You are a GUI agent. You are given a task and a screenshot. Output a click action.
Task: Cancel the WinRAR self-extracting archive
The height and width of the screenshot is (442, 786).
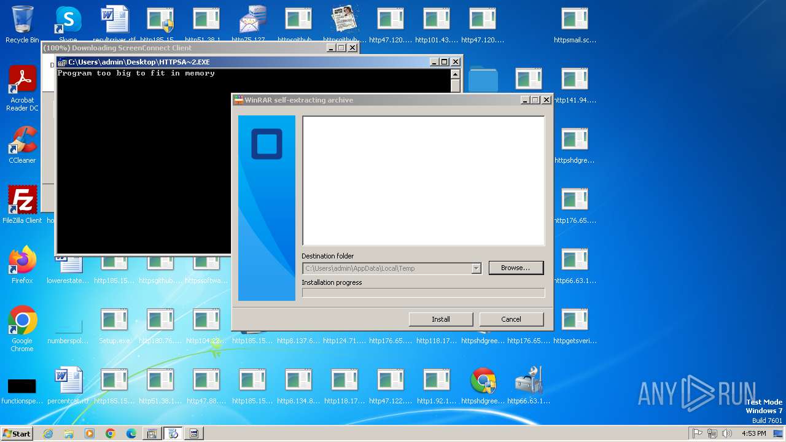coord(511,319)
